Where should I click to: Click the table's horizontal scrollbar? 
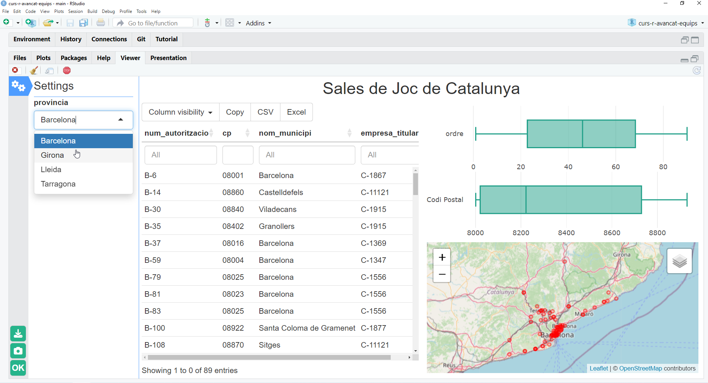(x=269, y=357)
